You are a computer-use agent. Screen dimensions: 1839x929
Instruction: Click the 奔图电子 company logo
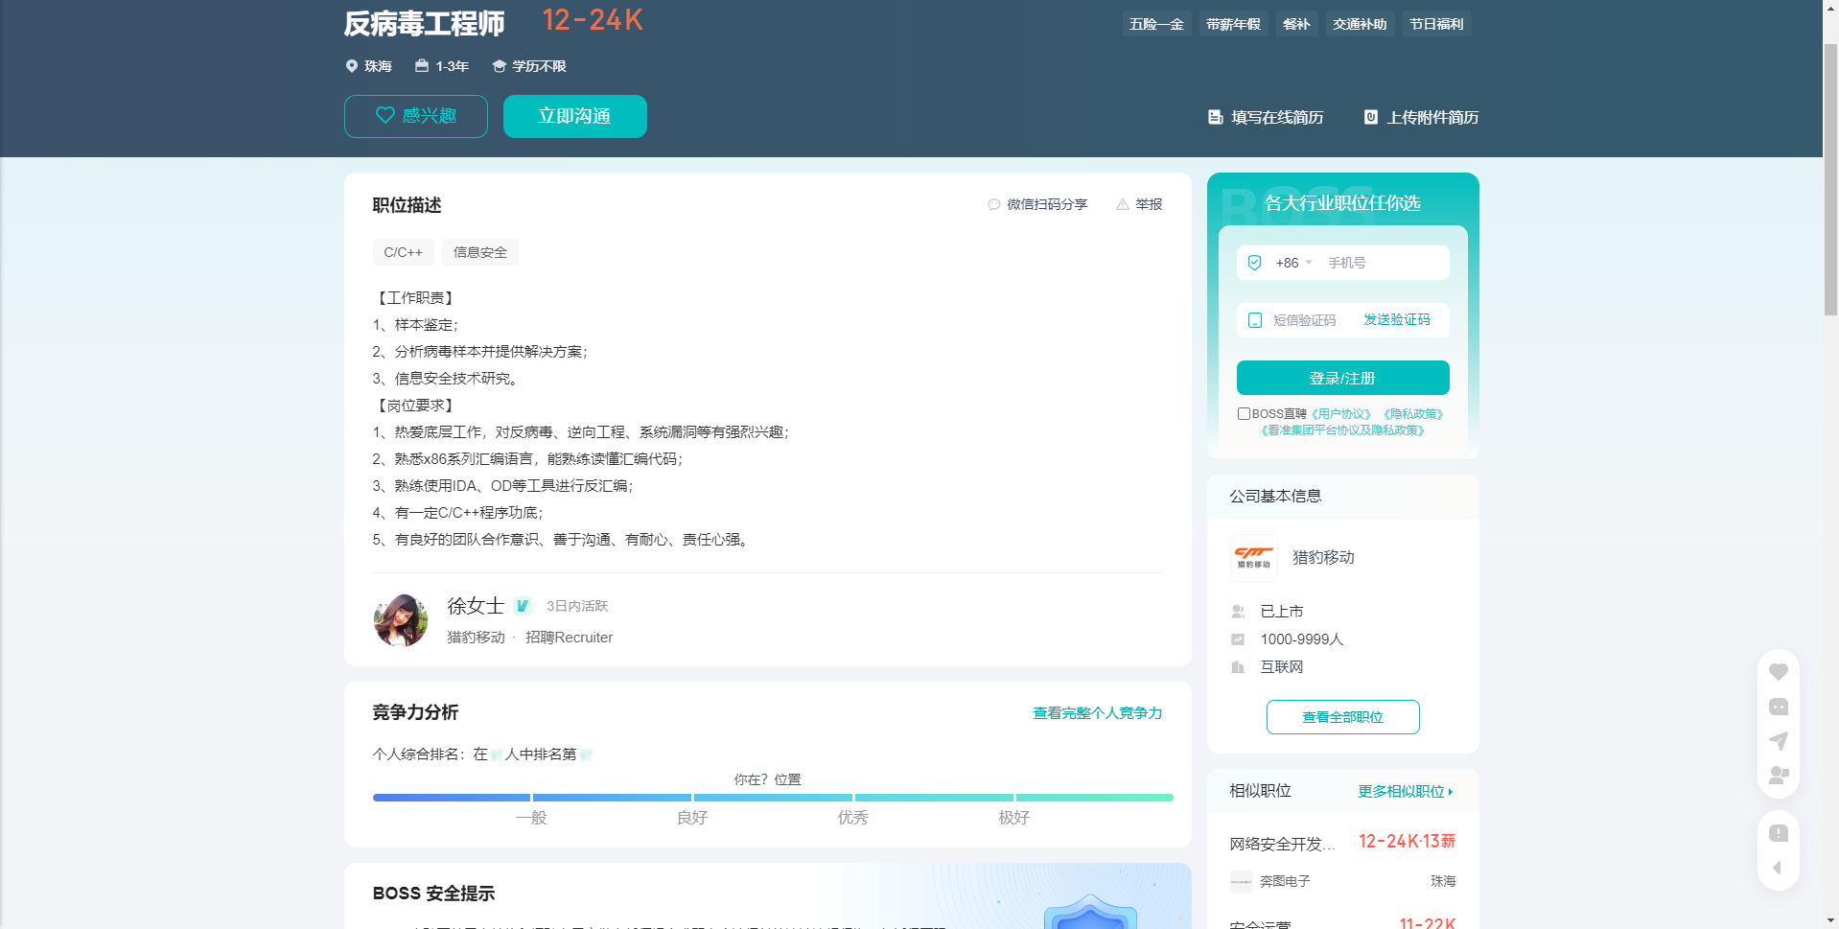1242,881
